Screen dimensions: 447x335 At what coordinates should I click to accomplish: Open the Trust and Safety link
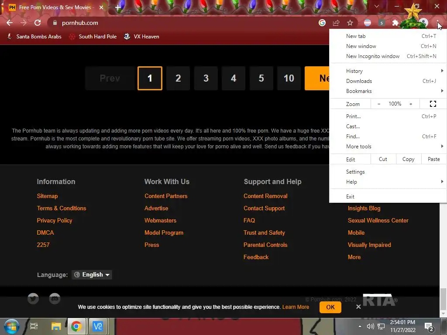click(264, 232)
